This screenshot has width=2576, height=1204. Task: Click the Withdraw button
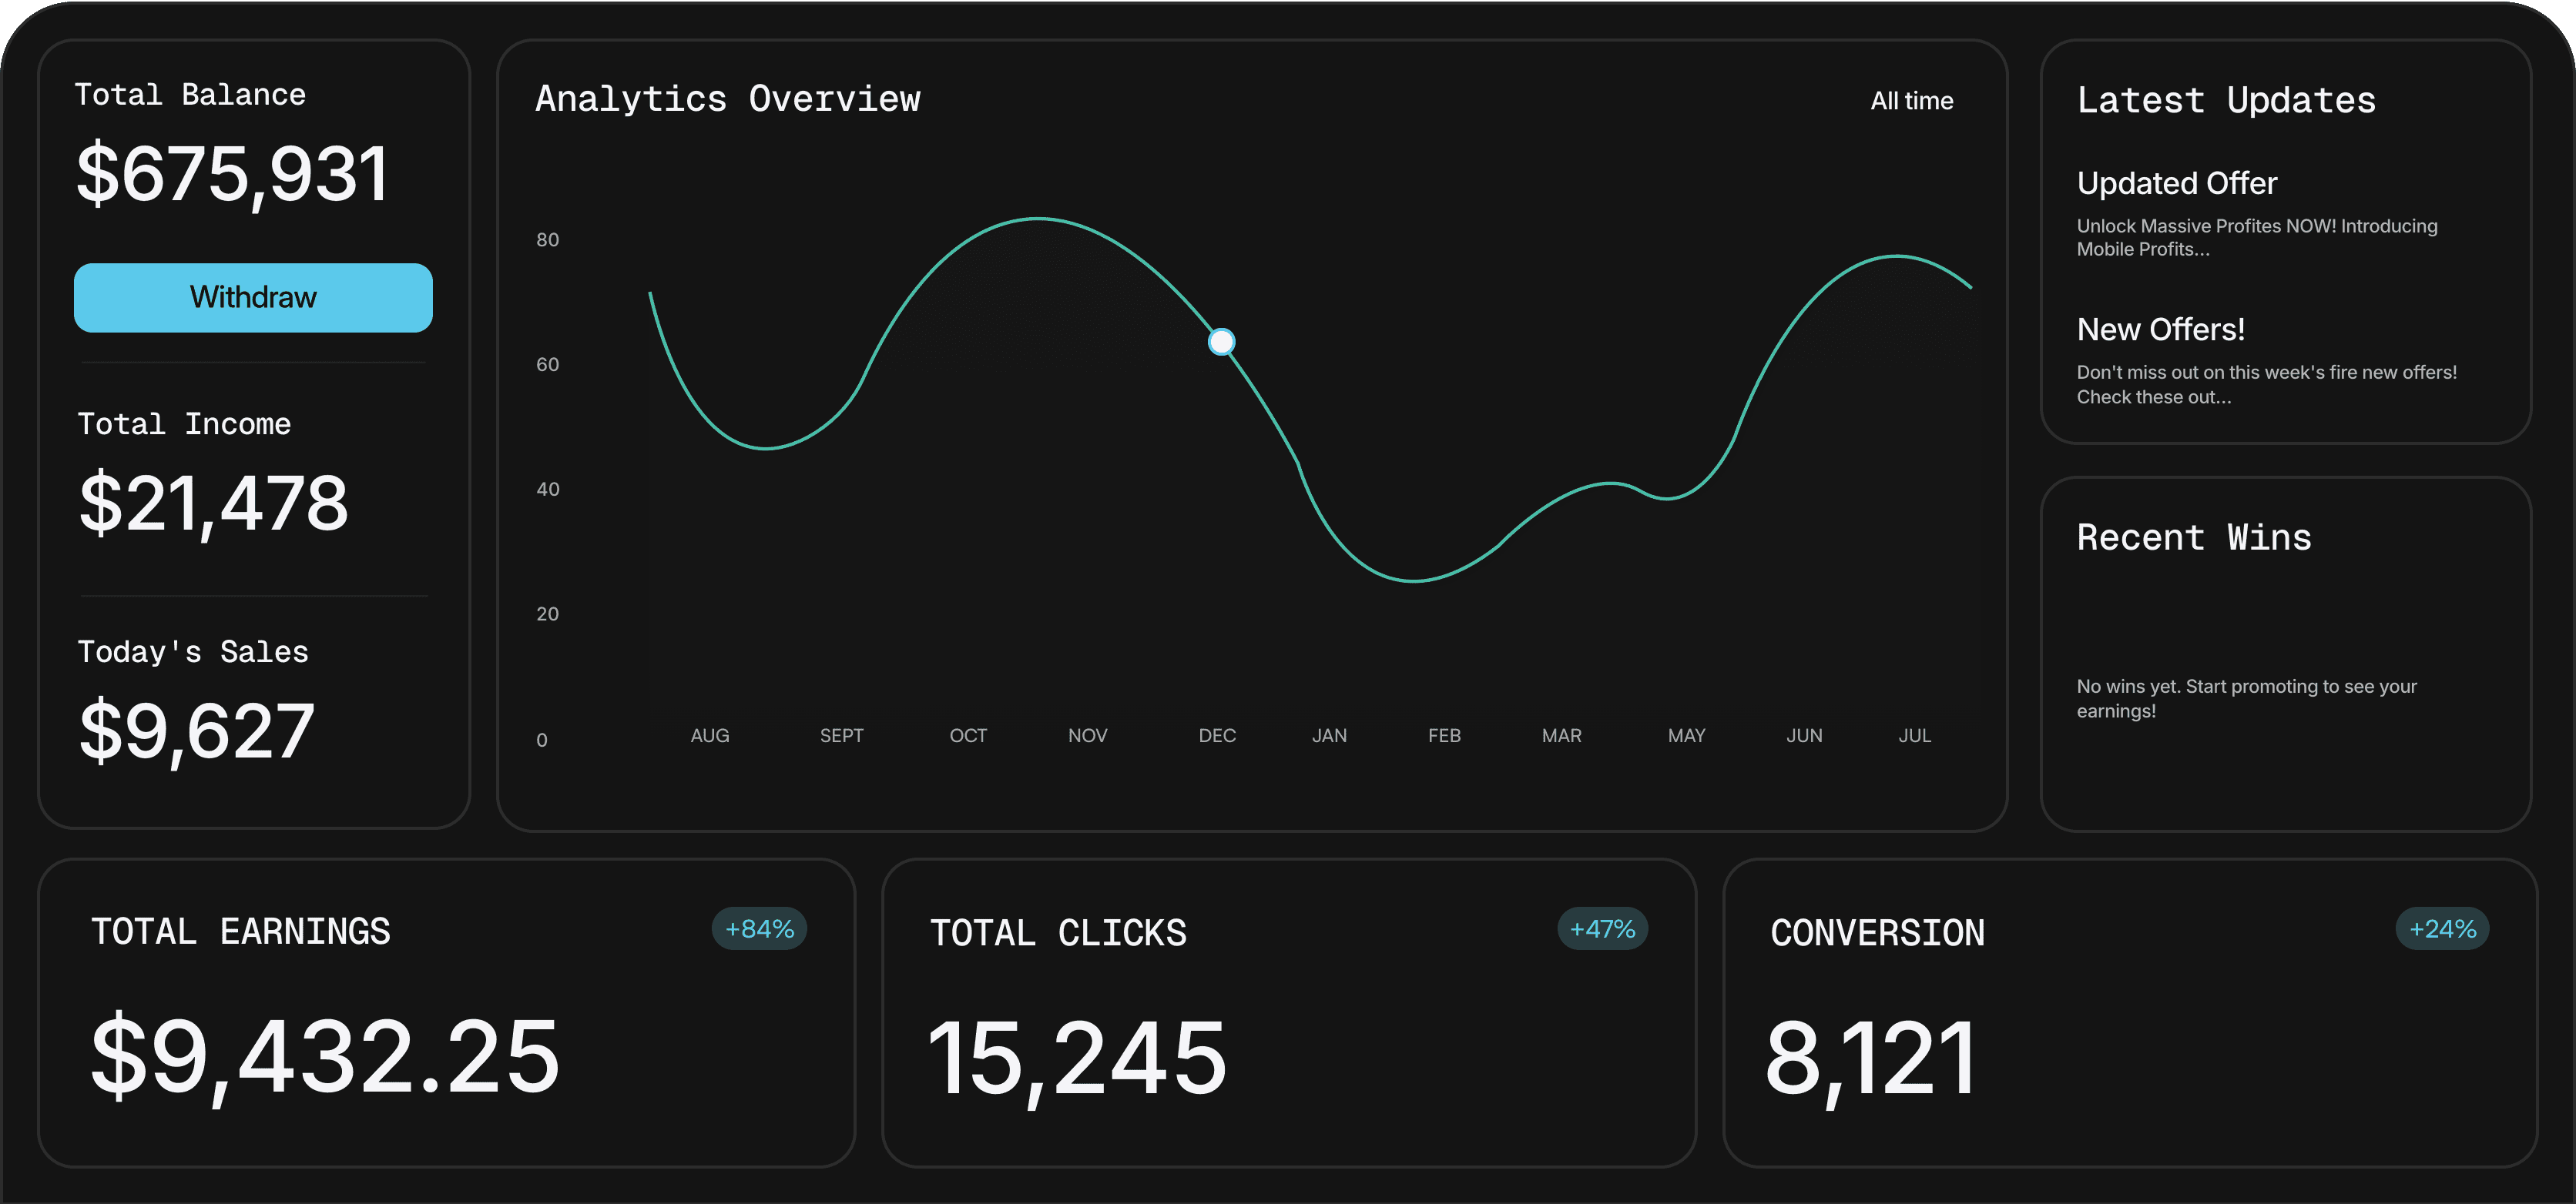pos(253,298)
